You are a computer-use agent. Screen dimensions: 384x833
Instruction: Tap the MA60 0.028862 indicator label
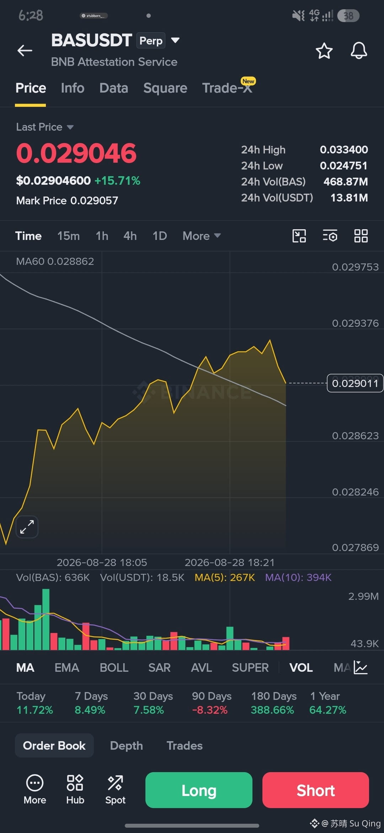(55, 261)
